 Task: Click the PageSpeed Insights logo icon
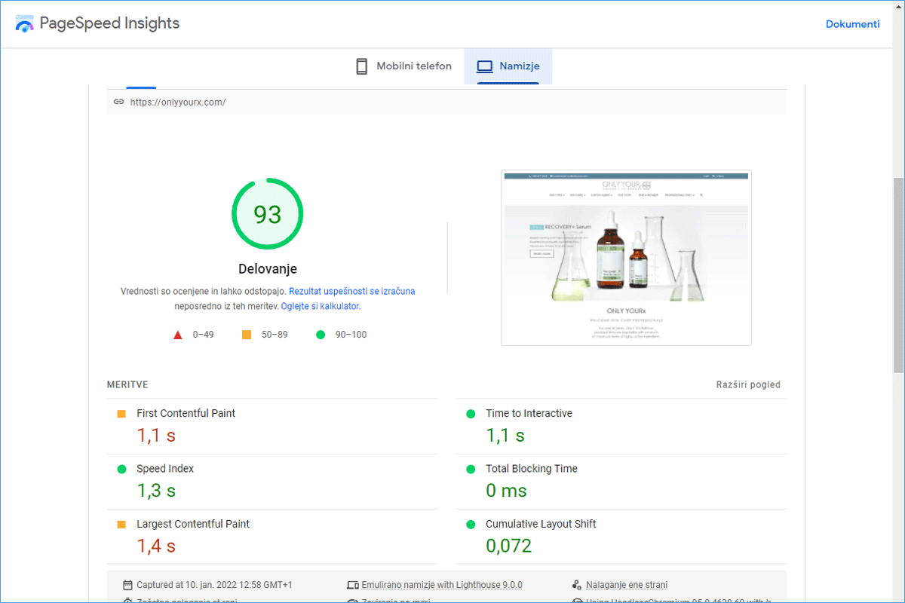[25, 24]
